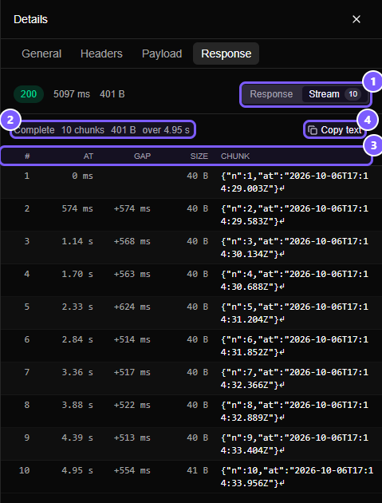The image size is (382, 503).
Task: Click the 4.39 s time cell
Action: 77,438
